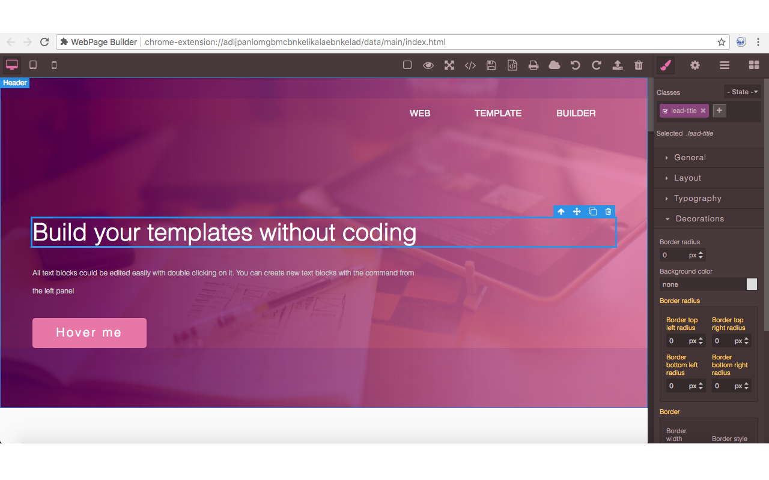Undo the last change

tap(576, 65)
